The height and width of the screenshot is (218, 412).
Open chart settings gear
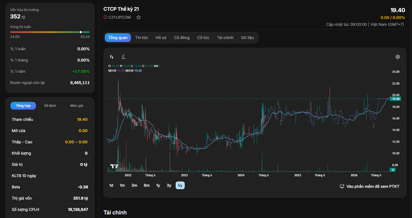398,57
